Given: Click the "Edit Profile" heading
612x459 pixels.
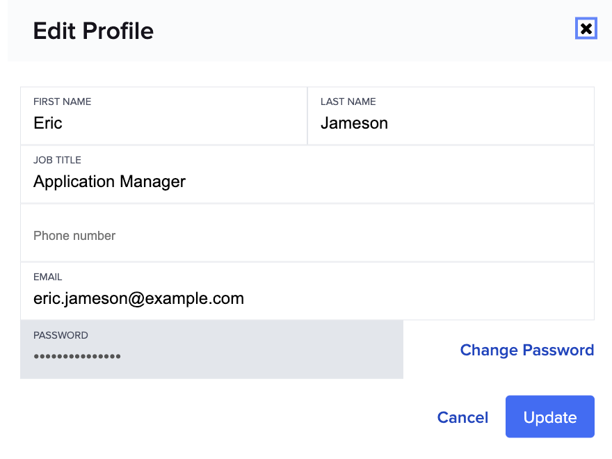Looking at the screenshot, I should coord(93,31).
